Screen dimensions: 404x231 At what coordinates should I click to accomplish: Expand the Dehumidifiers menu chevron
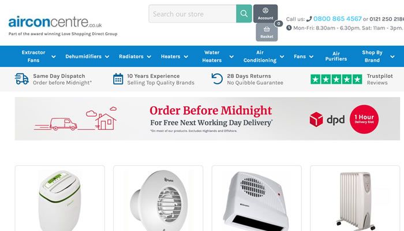(x=107, y=57)
